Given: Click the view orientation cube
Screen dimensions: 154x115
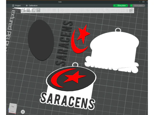Looking at the screenshot, I should pos(13,108).
